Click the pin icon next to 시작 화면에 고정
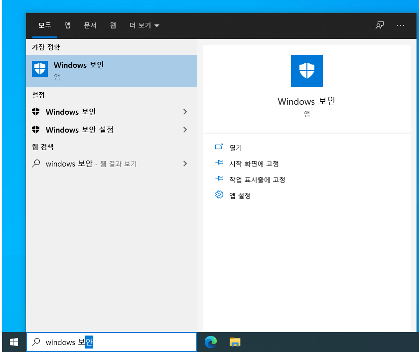The image size is (419, 352). click(219, 163)
